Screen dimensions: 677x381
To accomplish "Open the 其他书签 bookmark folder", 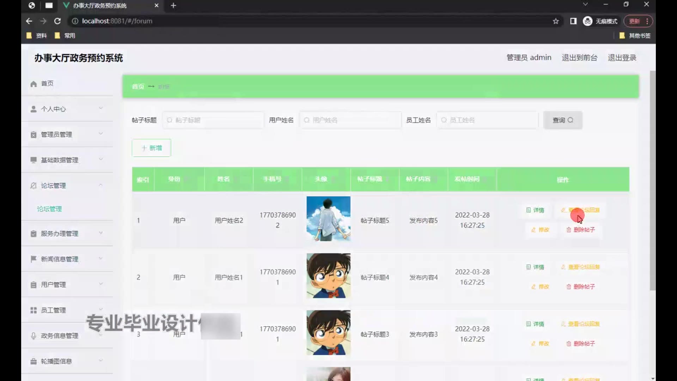I will tap(635, 36).
